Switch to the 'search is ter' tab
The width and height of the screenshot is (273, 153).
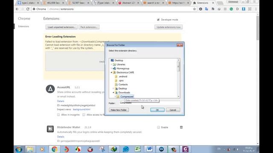click(154, 3)
